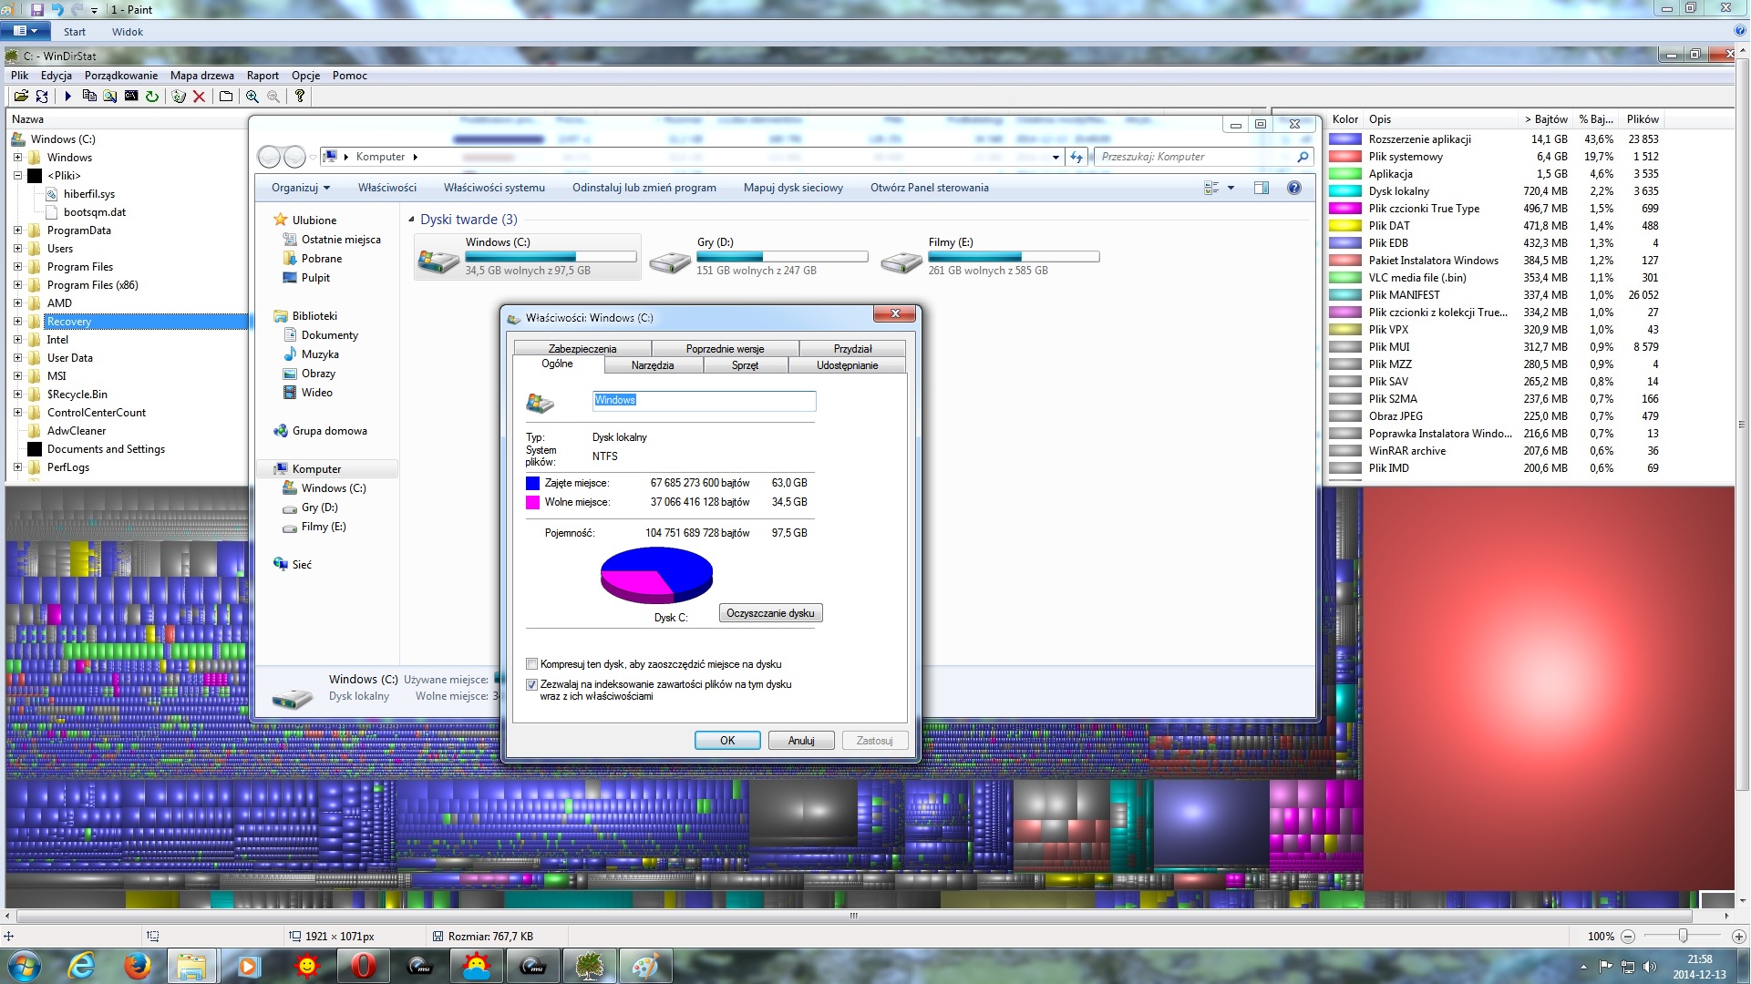Switch to the Udostępnianie tab
Screen dimensions: 1751x984
(x=848, y=365)
